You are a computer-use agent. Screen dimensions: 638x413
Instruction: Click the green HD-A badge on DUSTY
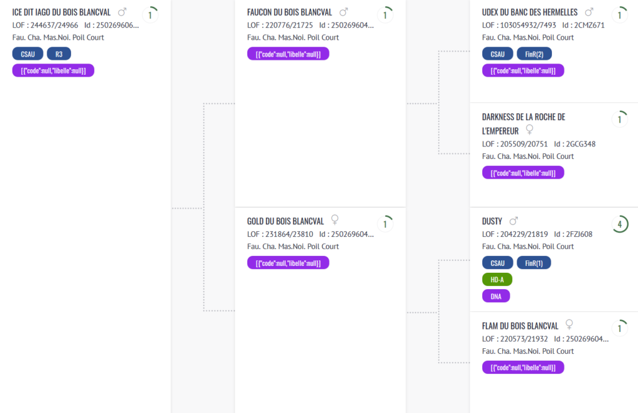(x=497, y=280)
